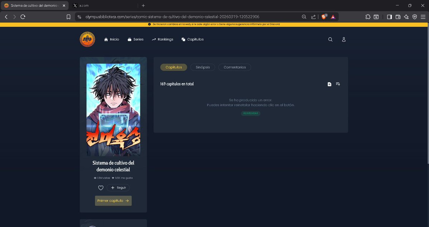Open Capítulos in the top navigation bar
429x227 pixels.
tap(192, 39)
